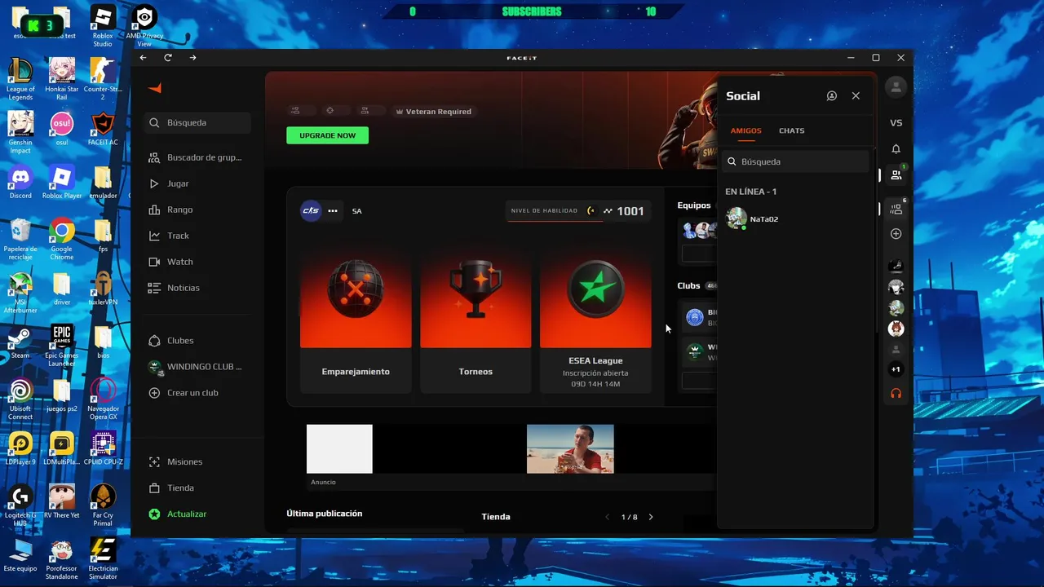Switch to the CHATS tab
1044x587 pixels.
click(x=791, y=130)
